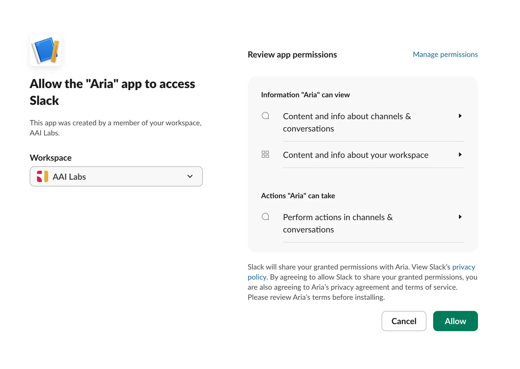Image resolution: width=520 pixels, height=369 pixels.
Task: Click 'Content and info about your workspace' row
Action: [363, 155]
